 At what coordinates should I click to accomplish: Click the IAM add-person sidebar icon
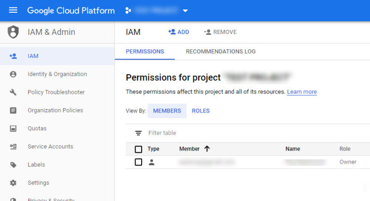[13, 56]
